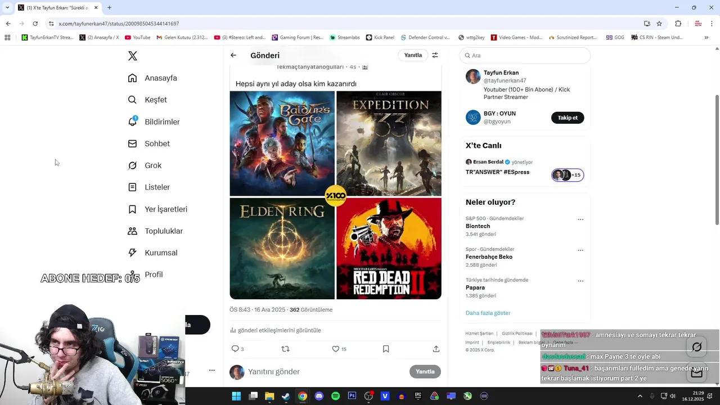
Task: Click the address bar URL
Action: pyautogui.click(x=119, y=24)
